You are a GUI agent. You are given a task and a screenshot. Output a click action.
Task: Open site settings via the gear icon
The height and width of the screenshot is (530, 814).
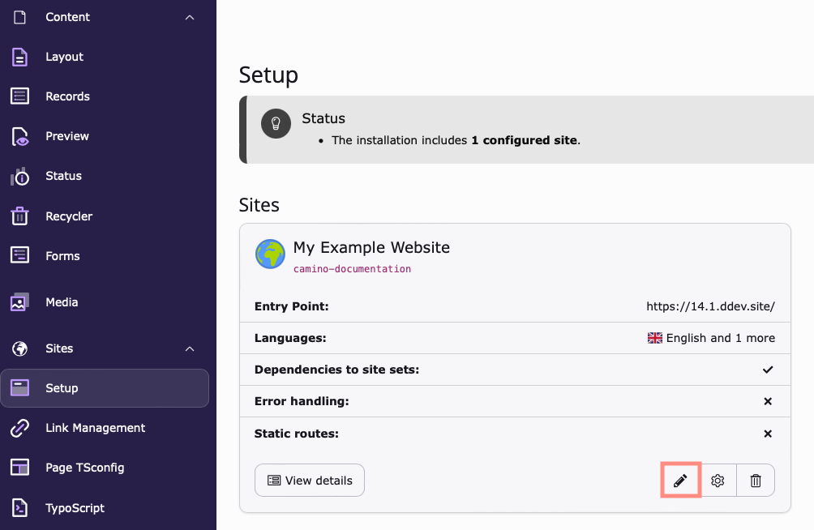(x=718, y=480)
